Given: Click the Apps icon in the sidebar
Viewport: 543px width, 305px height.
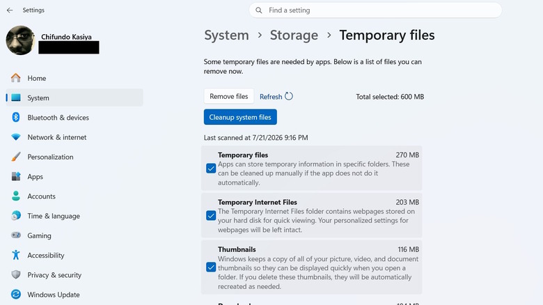Looking at the screenshot, I should coord(16,176).
